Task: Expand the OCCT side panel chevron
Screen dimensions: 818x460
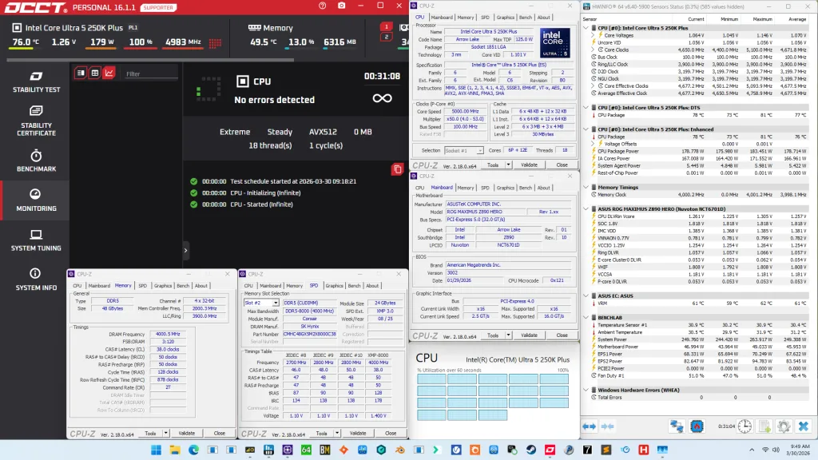Action: (185, 250)
